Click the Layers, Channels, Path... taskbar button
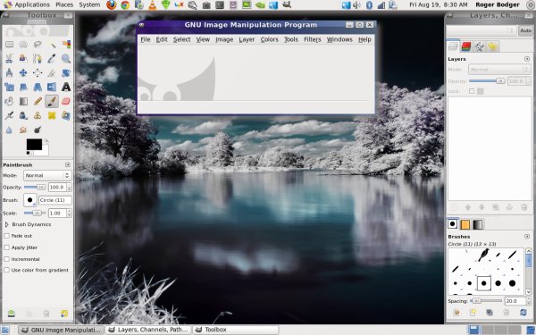Viewport: 536px width, 335px height. point(148,330)
